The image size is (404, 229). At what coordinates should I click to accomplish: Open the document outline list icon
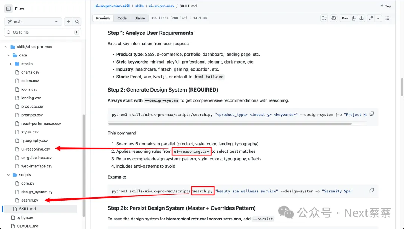click(388, 18)
